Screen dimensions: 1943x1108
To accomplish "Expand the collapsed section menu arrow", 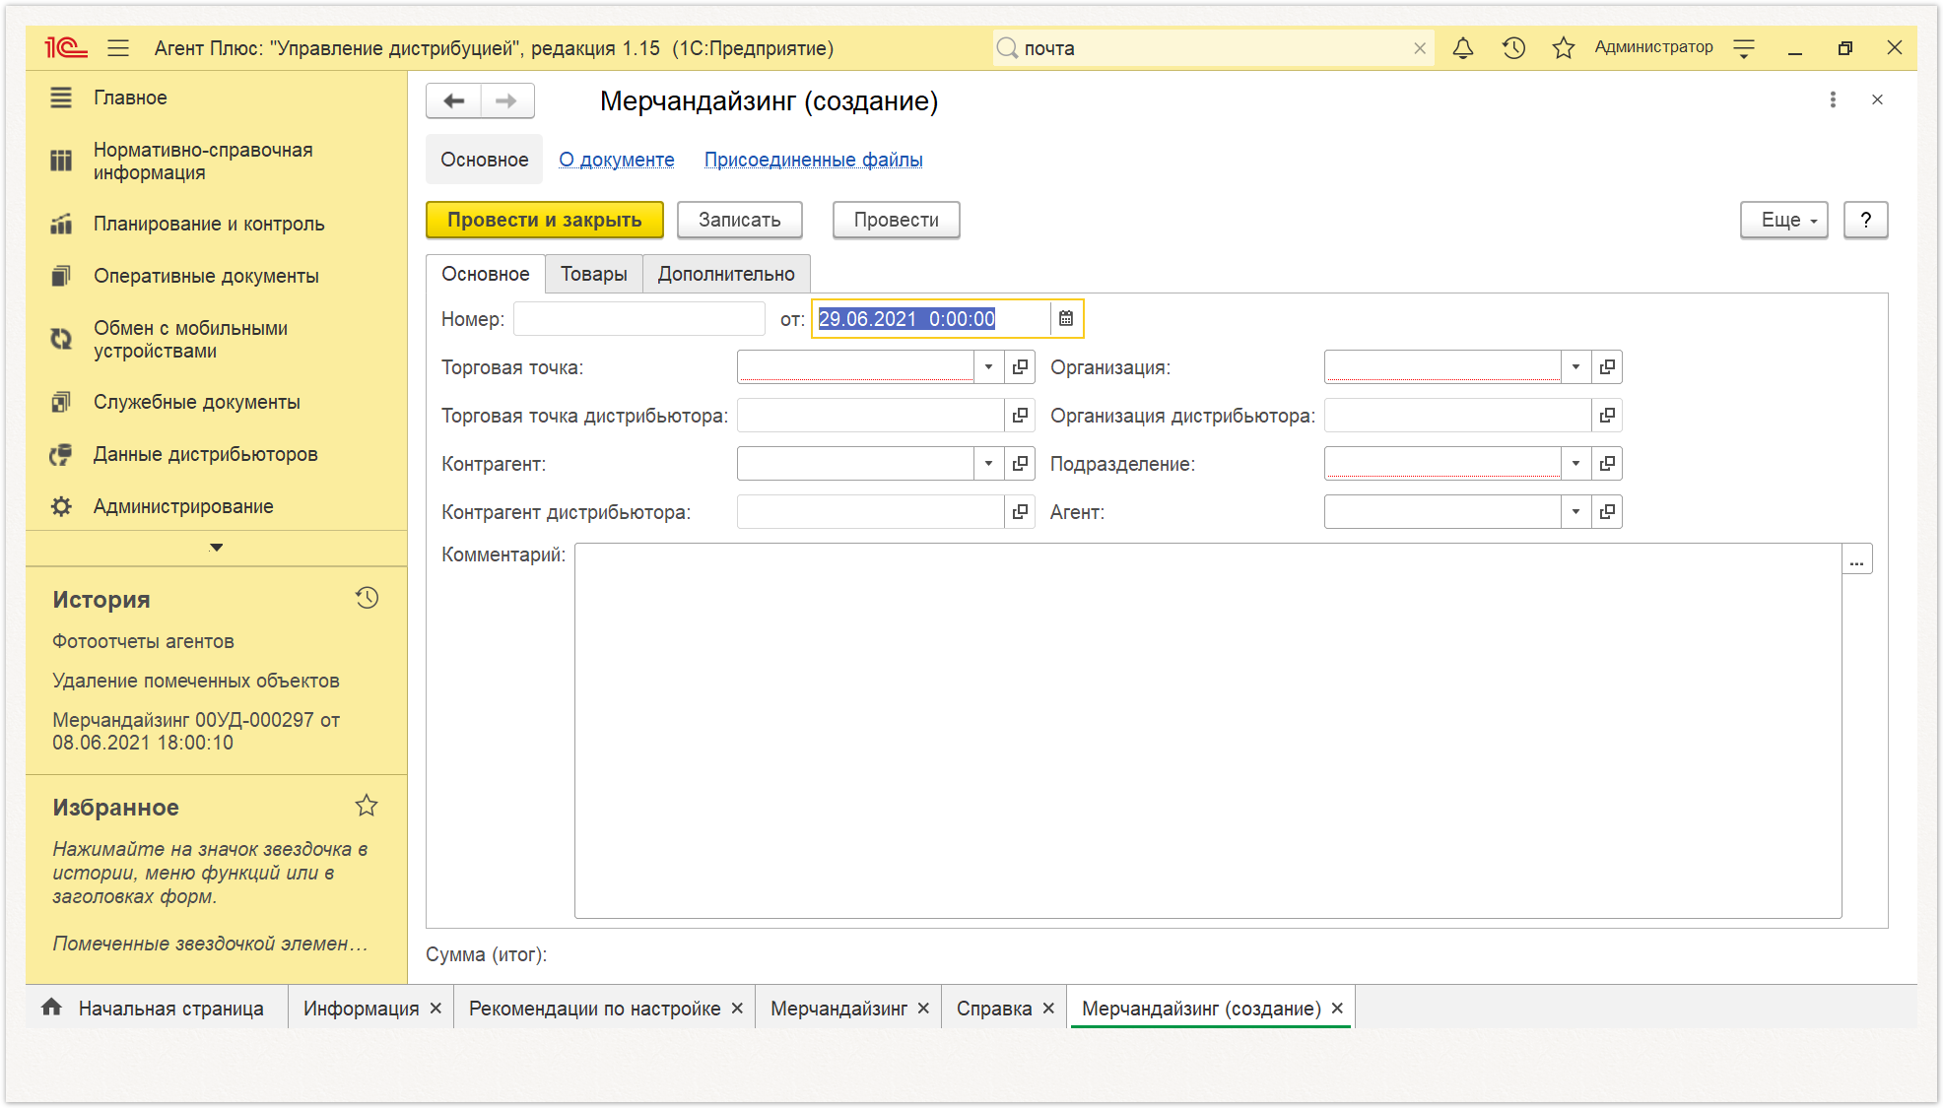I will (217, 548).
